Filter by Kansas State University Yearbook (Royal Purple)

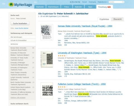click(x=19, y=49)
